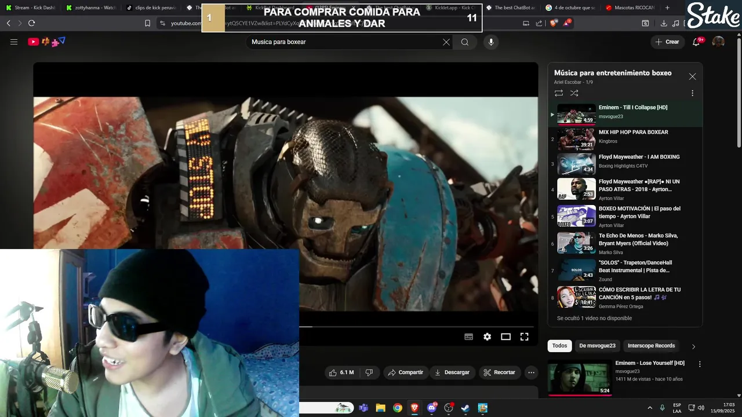Screen dimensions: 742x417
Task: Enter fullscreen on the video player
Action: (x=525, y=336)
